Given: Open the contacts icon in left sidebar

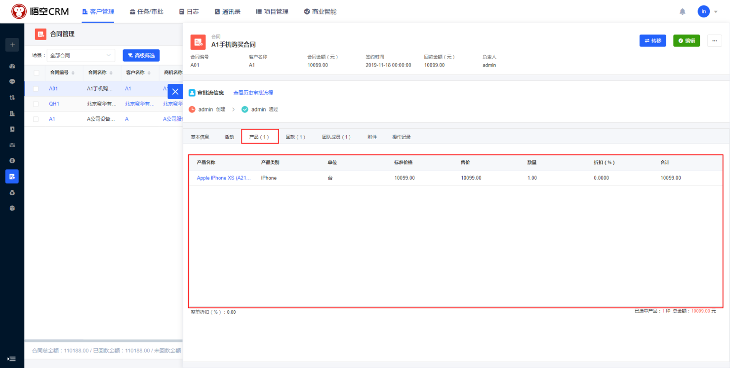Looking at the screenshot, I should pos(12,129).
